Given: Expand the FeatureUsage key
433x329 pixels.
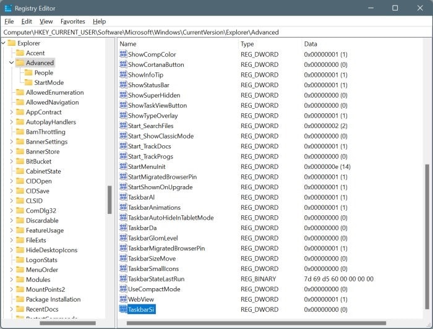Looking at the screenshot, I should [x=11, y=230].
